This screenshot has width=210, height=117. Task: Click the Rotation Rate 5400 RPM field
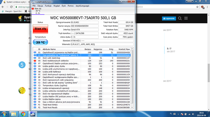click(x=126, y=30)
